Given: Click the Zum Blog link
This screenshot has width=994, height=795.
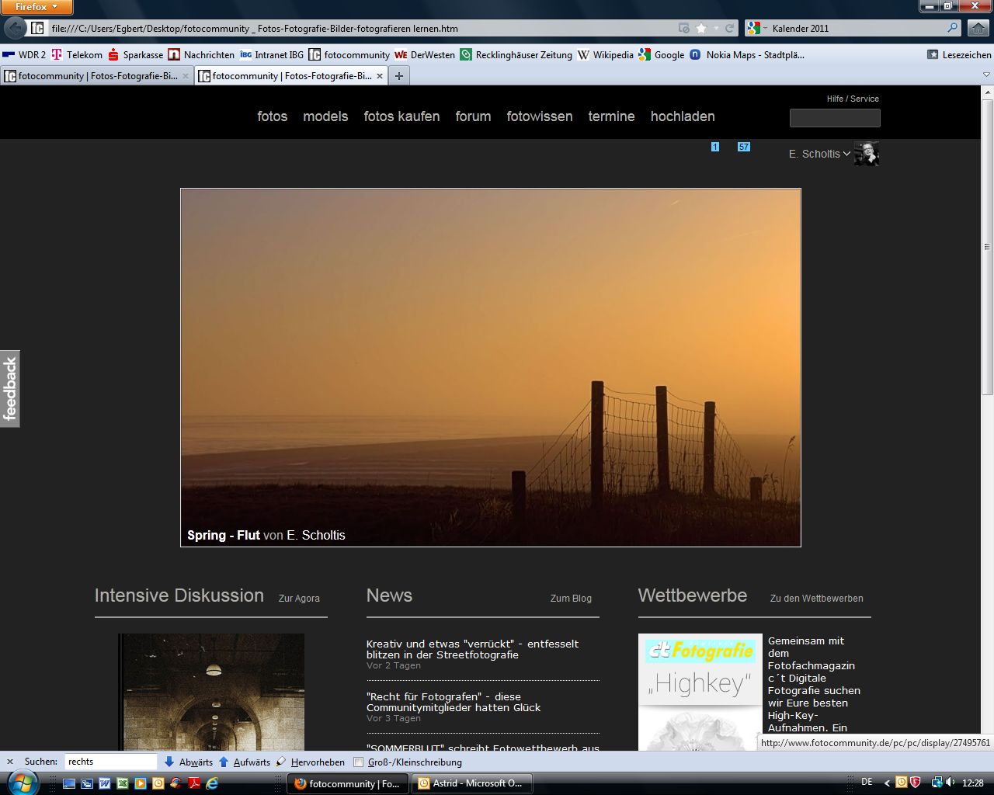Looking at the screenshot, I should [571, 599].
